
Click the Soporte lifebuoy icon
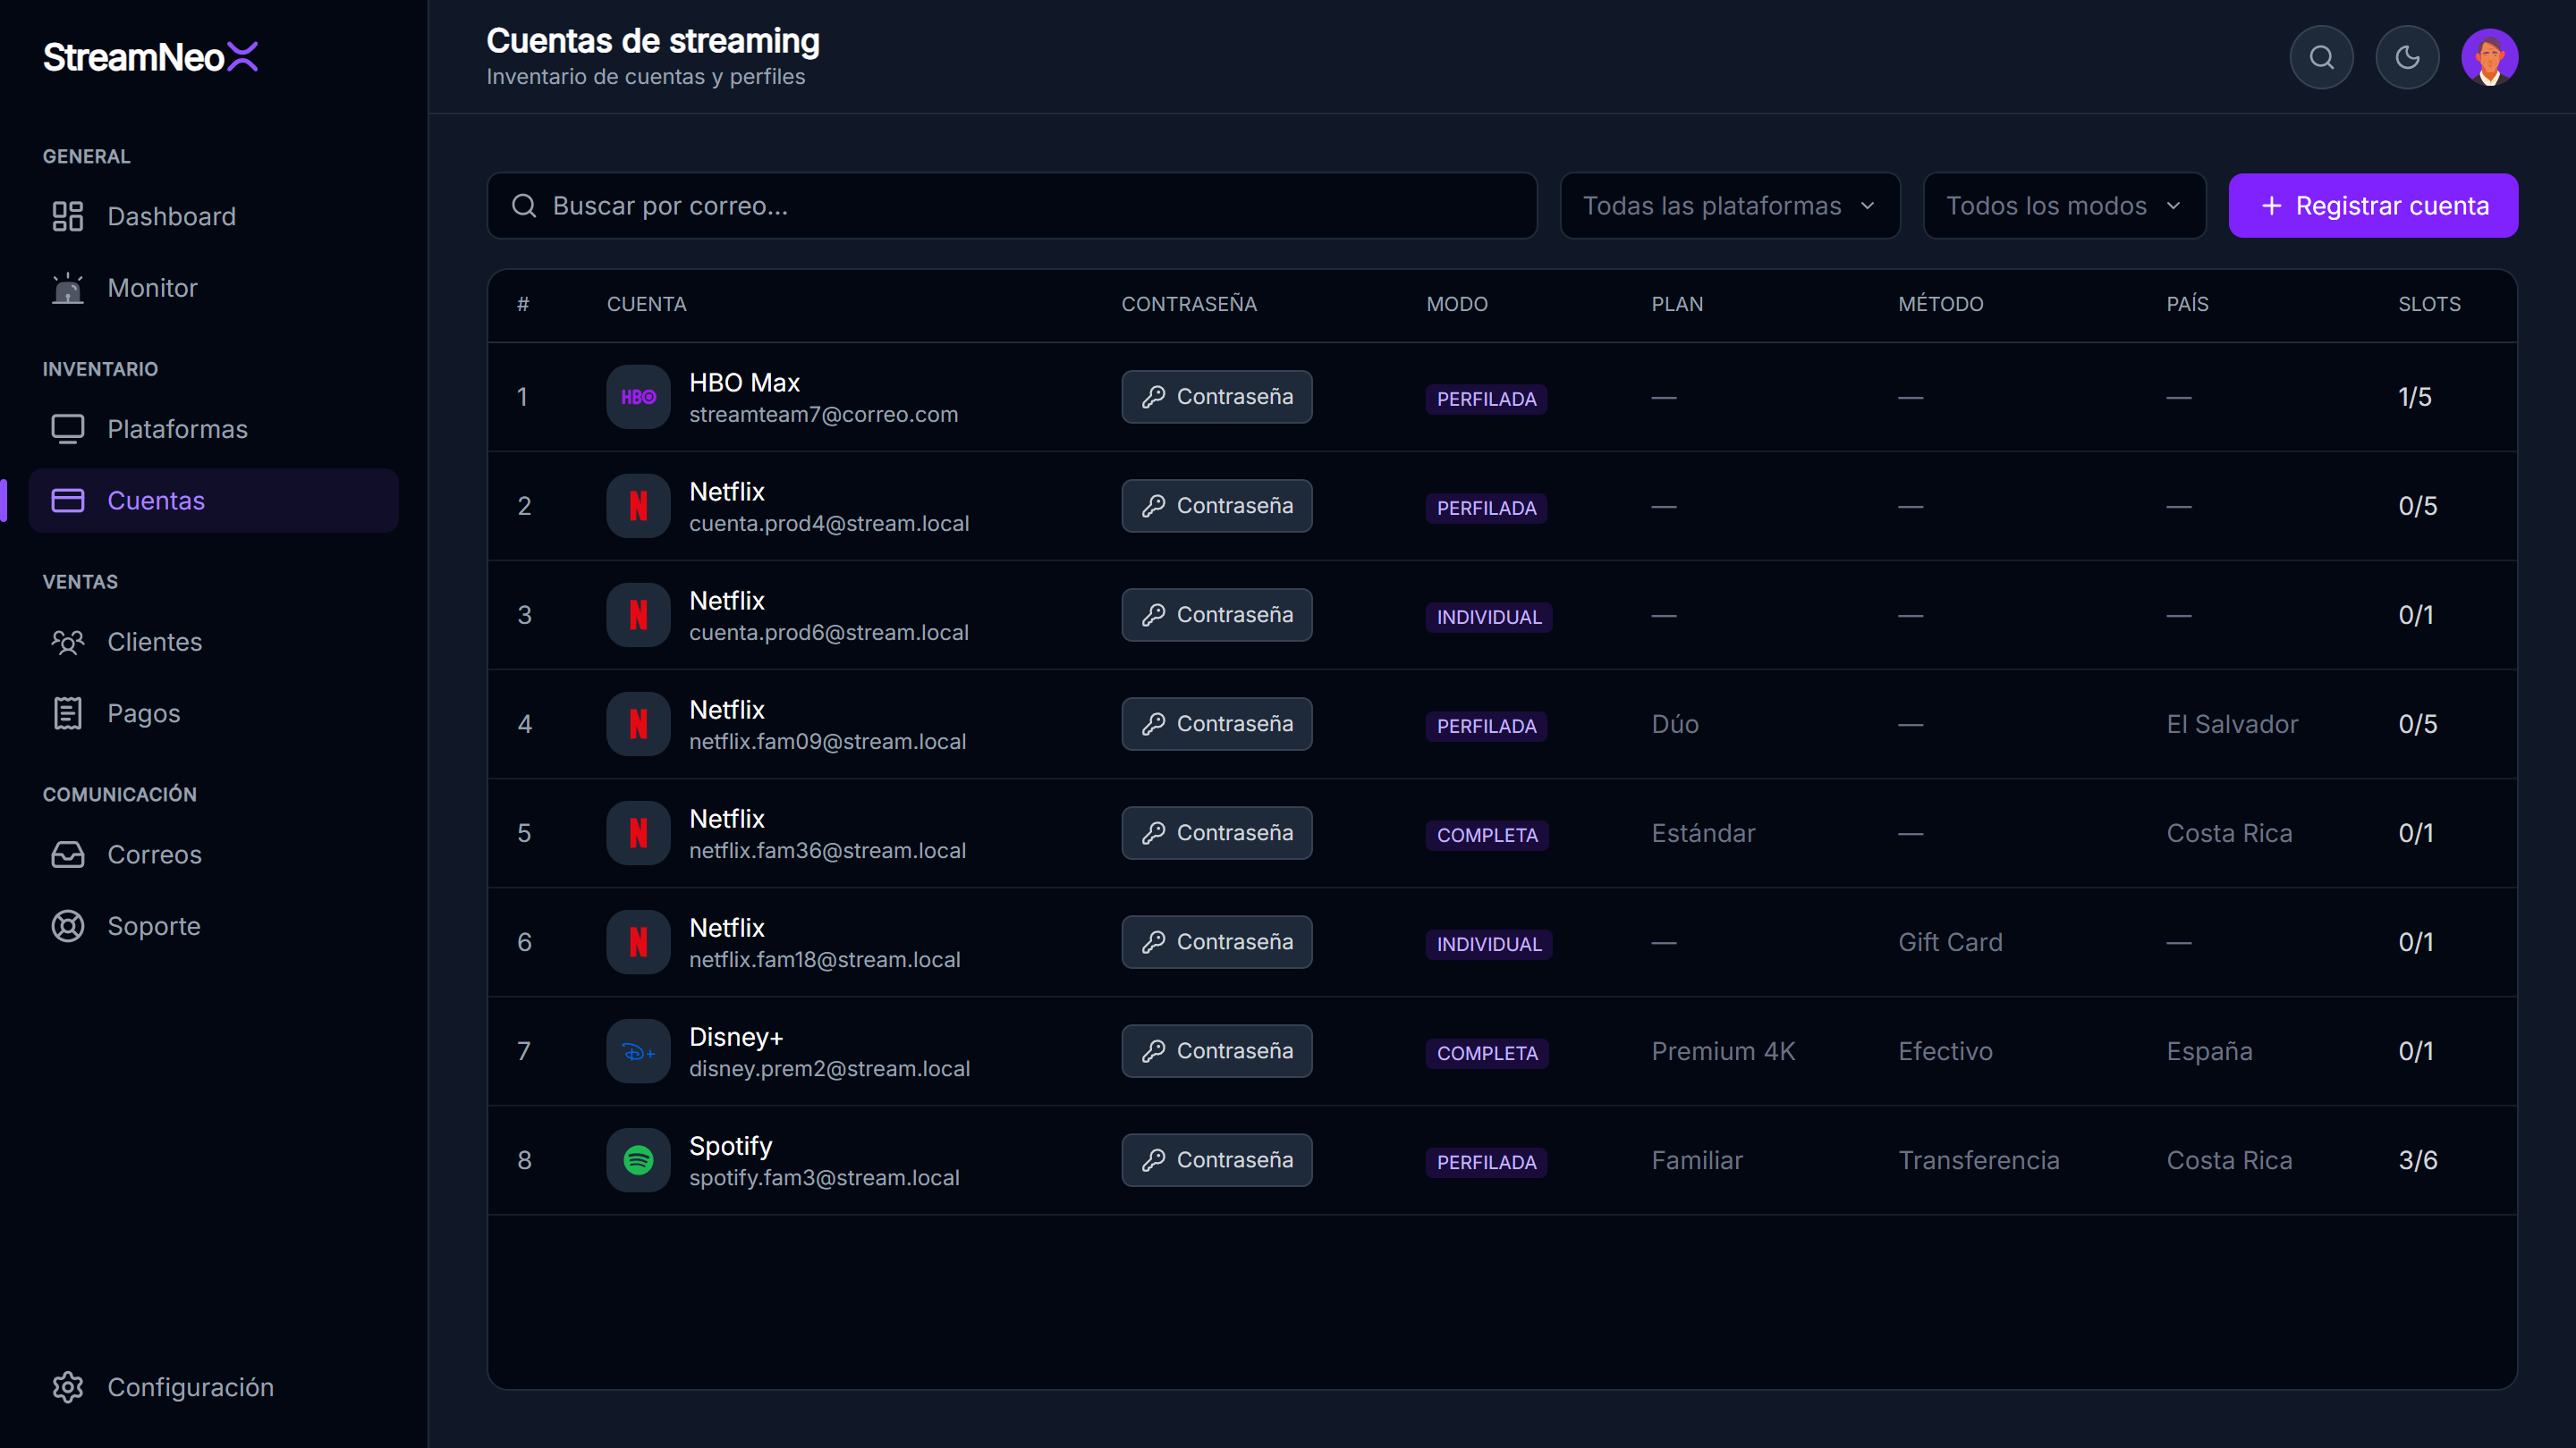pyautogui.click(x=68, y=926)
